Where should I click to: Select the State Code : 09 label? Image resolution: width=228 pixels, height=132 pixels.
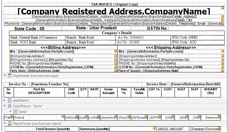coord(38,29)
